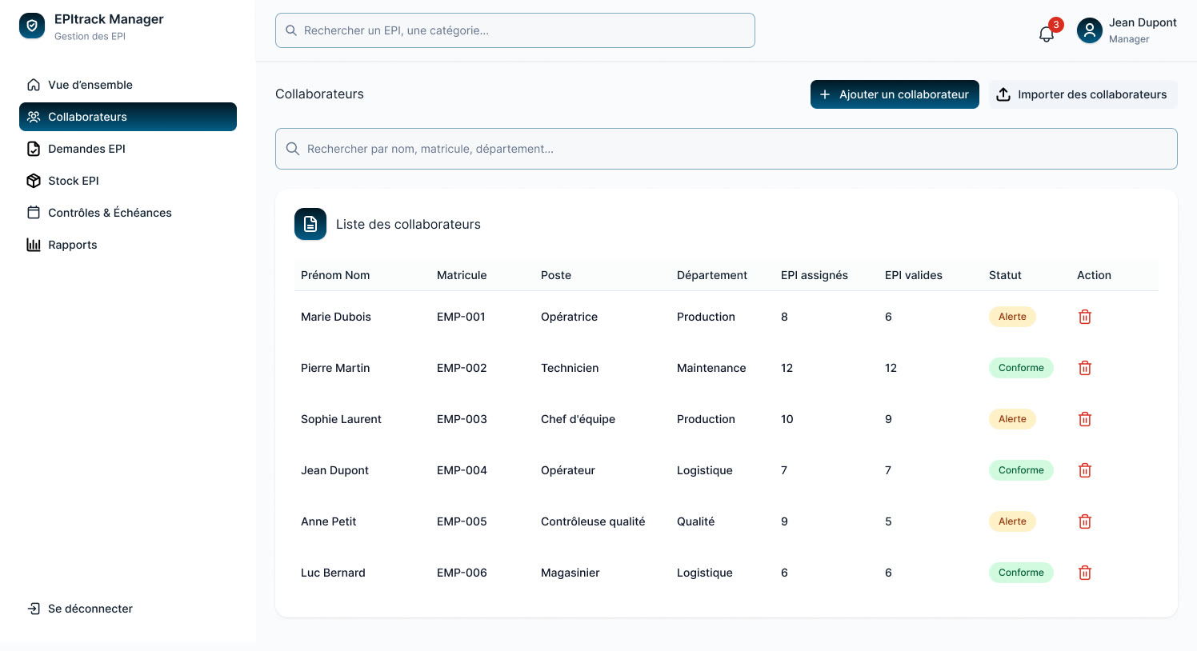Viewport: 1197px width, 651px height.
Task: Select Marie Dubois name cell
Action: [x=336, y=317]
